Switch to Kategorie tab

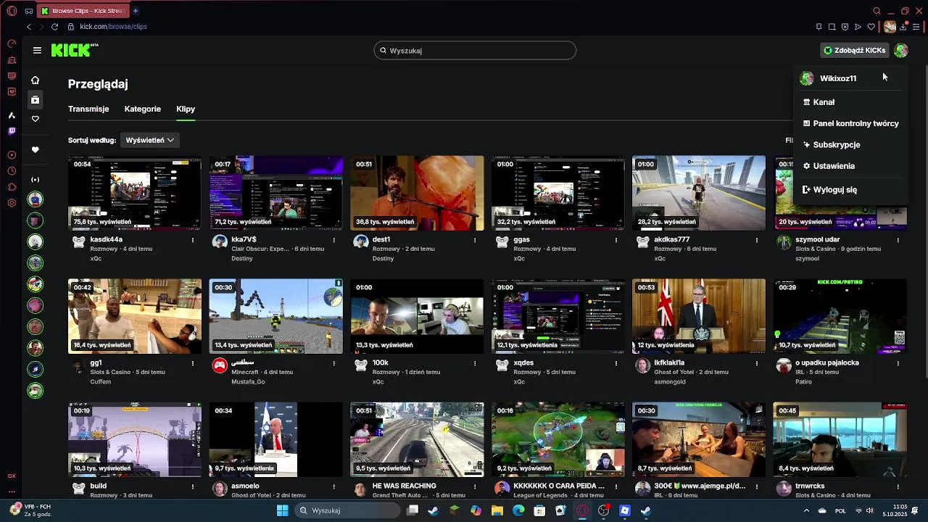(143, 109)
